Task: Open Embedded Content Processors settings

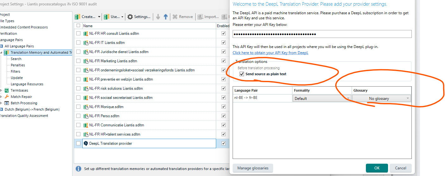Action: (x=24, y=27)
